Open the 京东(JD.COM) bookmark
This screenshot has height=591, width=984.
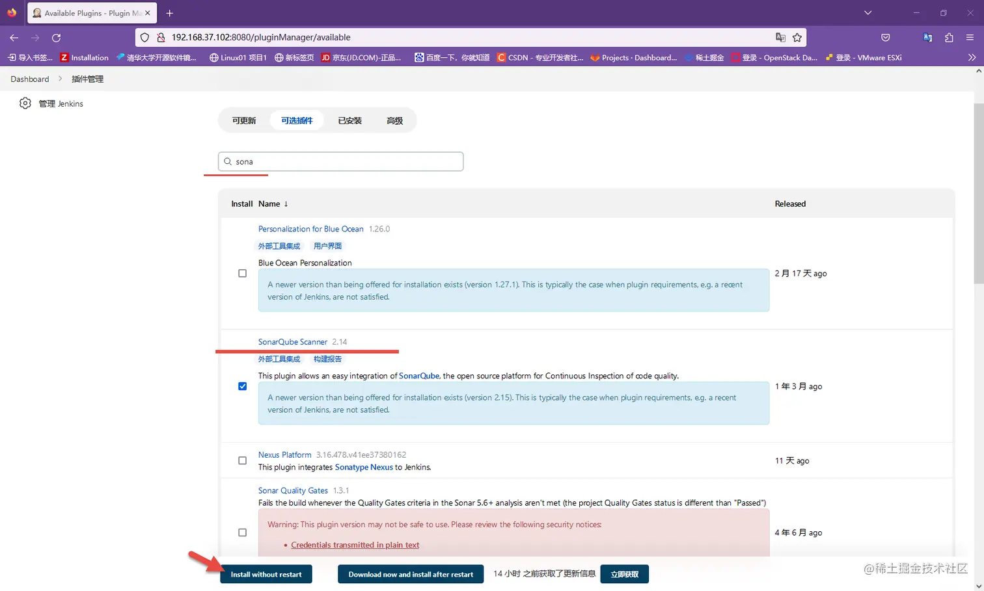(361, 57)
